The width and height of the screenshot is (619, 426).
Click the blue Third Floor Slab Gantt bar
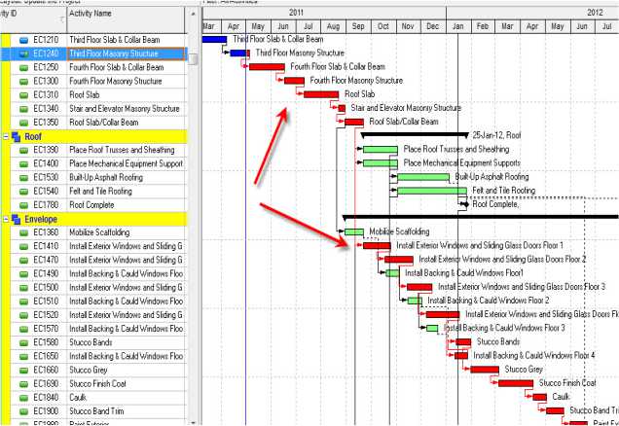pyautogui.click(x=213, y=39)
